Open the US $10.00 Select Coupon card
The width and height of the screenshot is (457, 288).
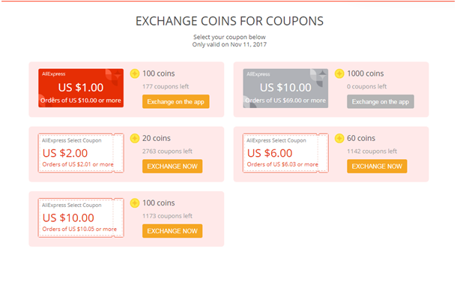tap(81, 218)
